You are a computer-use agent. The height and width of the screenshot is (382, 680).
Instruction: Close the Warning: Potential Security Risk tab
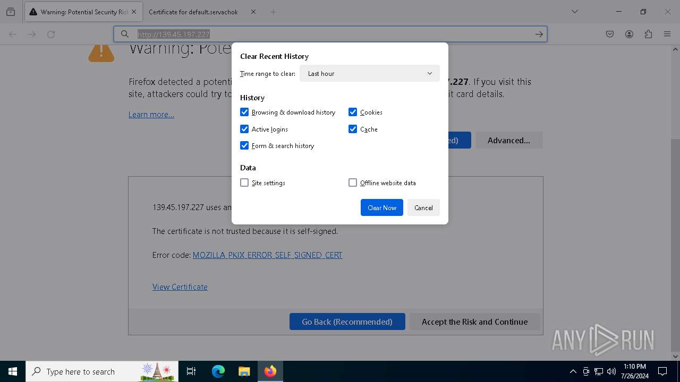134,12
